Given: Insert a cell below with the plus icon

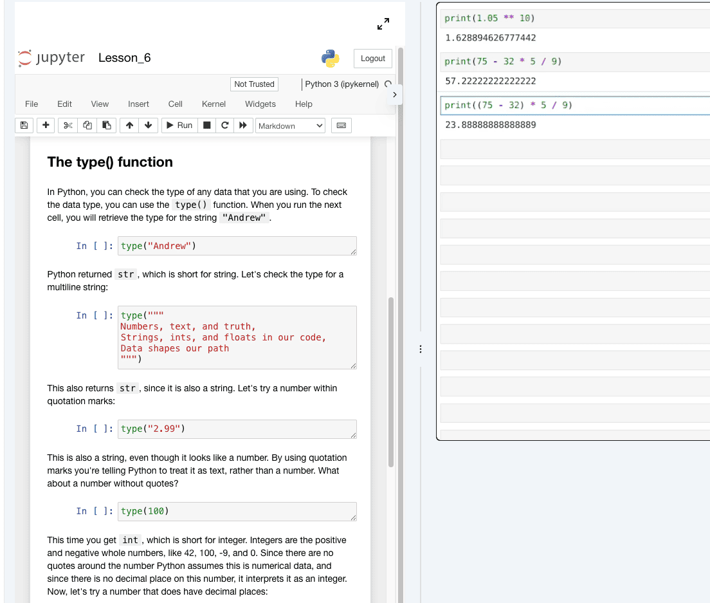Looking at the screenshot, I should 46,125.
